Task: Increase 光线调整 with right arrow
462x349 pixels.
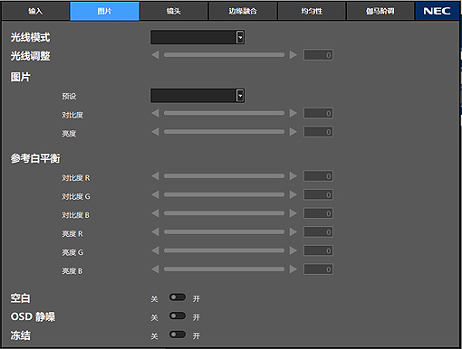Action: (294, 55)
